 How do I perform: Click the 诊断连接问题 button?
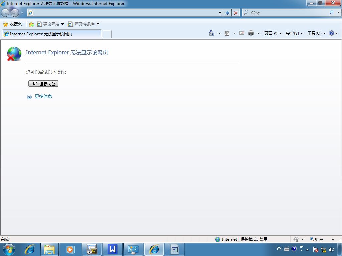tap(43, 84)
